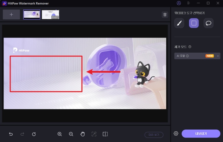Image resolution: width=223 pixels, height=142 pixels.
Task: Open the AI 모델 removal mode dropdown
Action: pos(197,56)
